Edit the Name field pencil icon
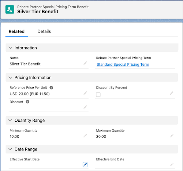 pyautogui.click(x=85, y=63)
